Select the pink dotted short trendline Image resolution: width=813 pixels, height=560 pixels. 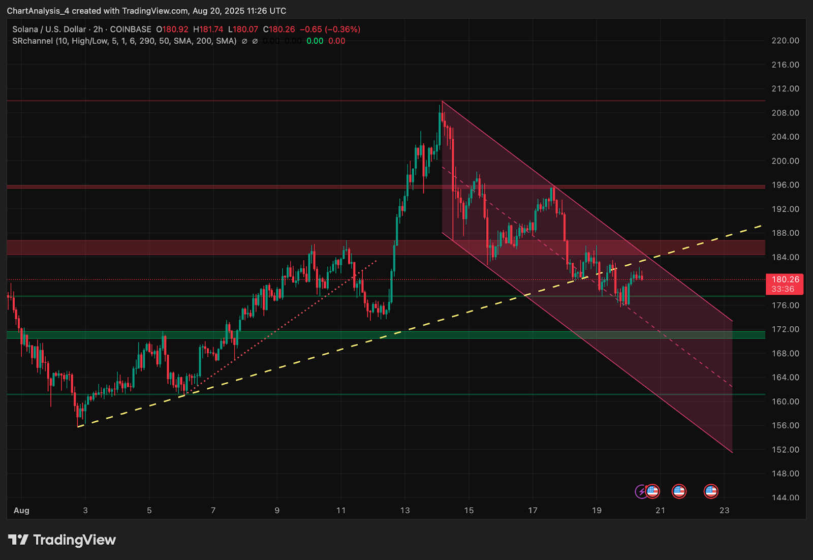click(279, 327)
